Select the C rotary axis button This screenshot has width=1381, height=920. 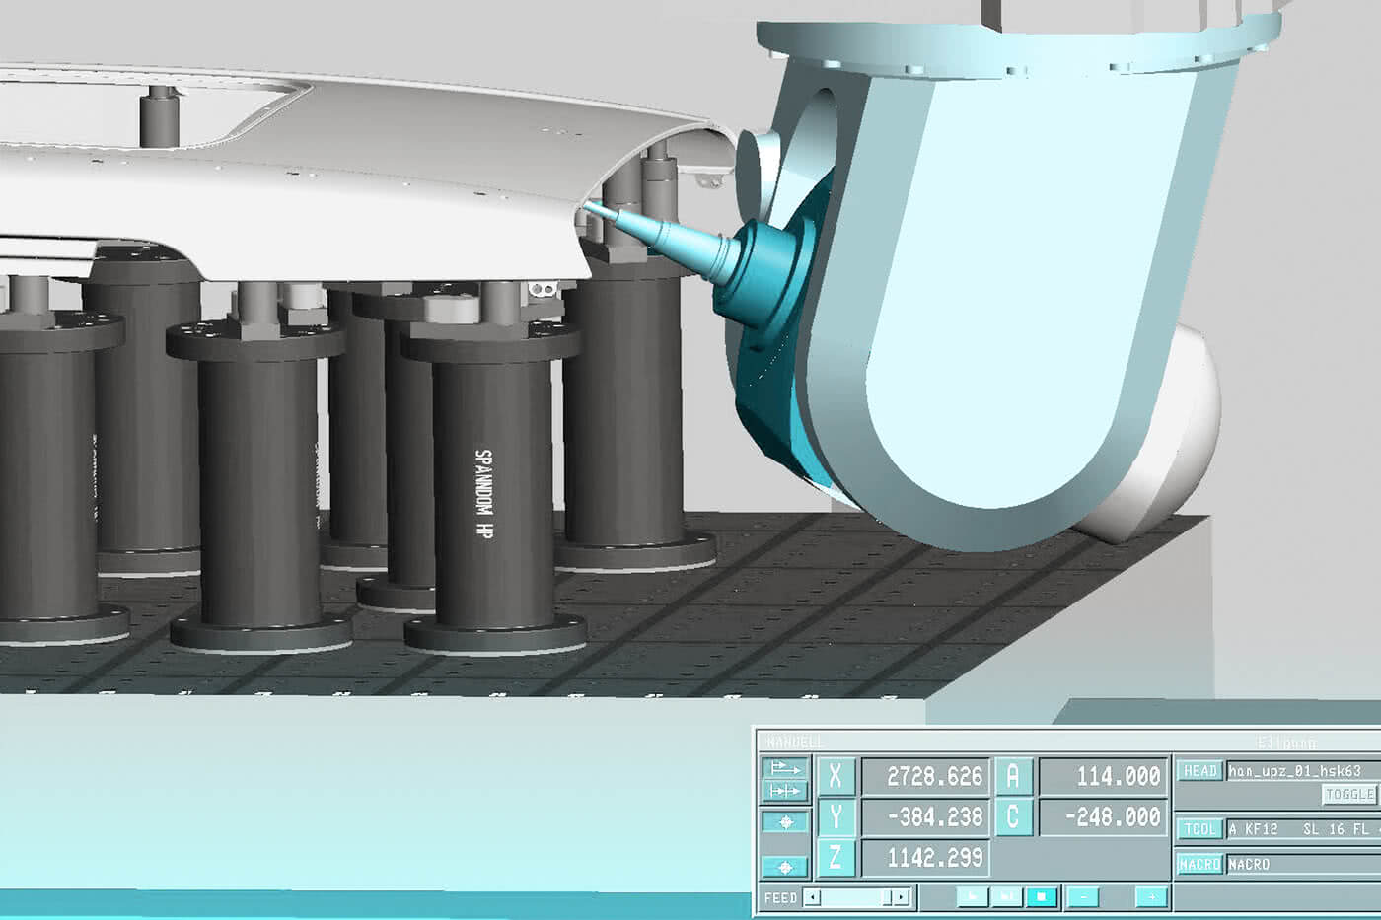pyautogui.click(x=1013, y=817)
